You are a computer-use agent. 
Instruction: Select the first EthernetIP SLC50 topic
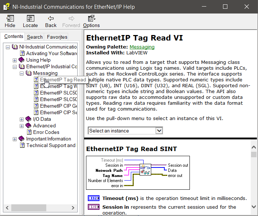(58, 93)
